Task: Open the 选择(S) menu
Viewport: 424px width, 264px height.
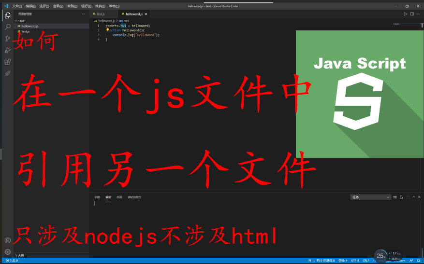Action: click(44, 6)
